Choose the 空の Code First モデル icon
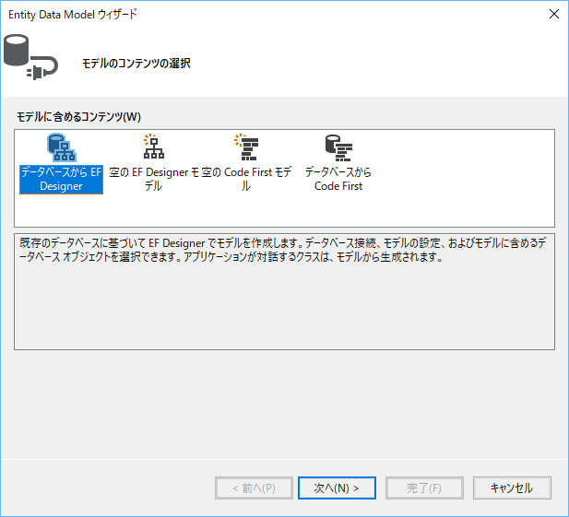 pos(245,147)
